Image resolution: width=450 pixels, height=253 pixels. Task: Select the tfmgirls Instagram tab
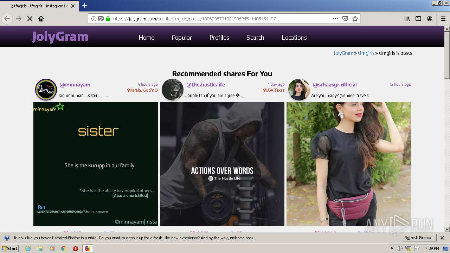[x=39, y=6]
